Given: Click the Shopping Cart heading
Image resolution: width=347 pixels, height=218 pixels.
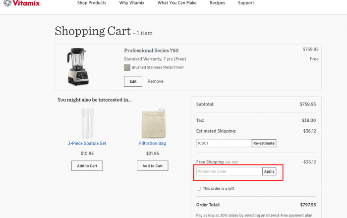Looking at the screenshot, I should (x=93, y=31).
